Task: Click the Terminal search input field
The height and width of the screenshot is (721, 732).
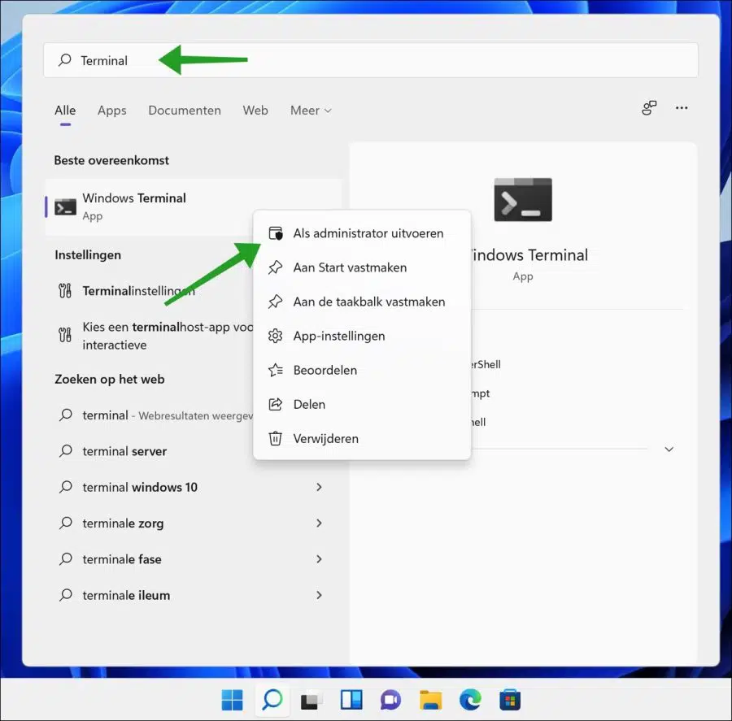Action: [x=371, y=60]
